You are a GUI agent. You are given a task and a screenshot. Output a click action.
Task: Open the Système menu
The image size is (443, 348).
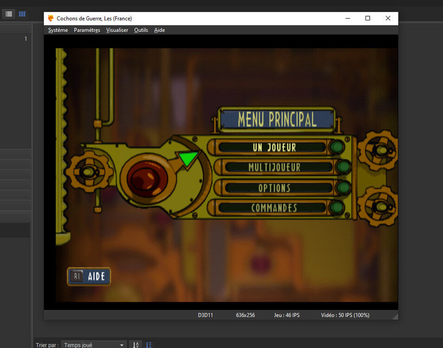tap(58, 30)
